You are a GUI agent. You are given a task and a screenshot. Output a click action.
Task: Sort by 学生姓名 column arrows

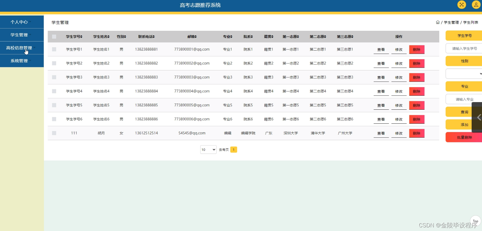tap(109, 37)
